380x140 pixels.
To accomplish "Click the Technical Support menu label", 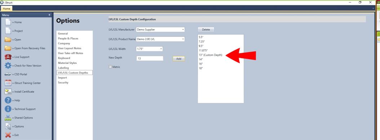I will point(25,109).
